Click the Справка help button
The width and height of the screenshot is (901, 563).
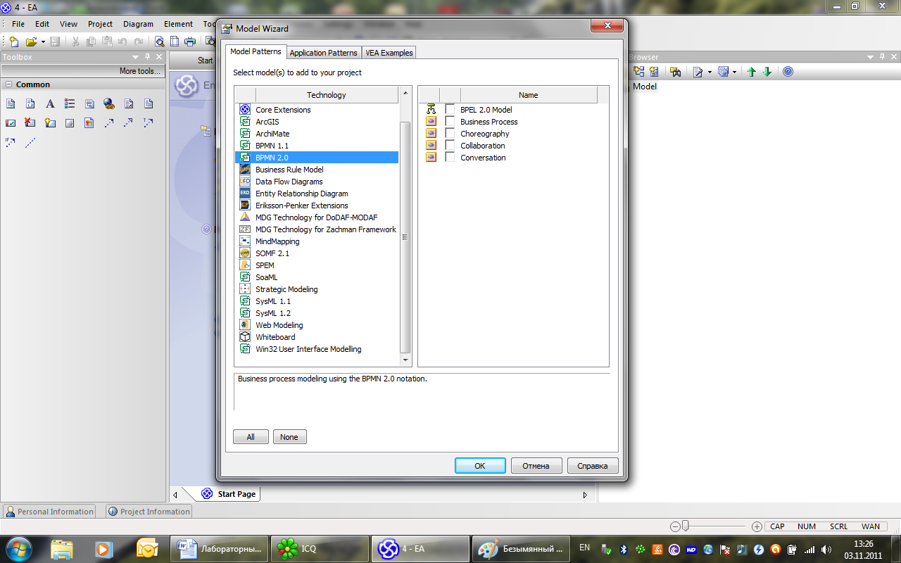click(x=592, y=466)
